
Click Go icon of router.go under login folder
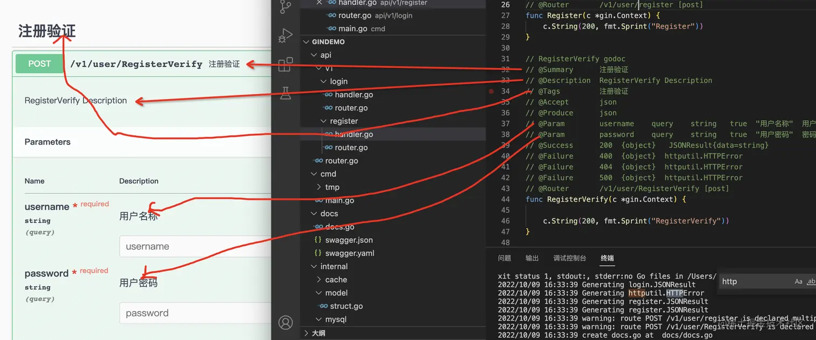tap(328, 108)
